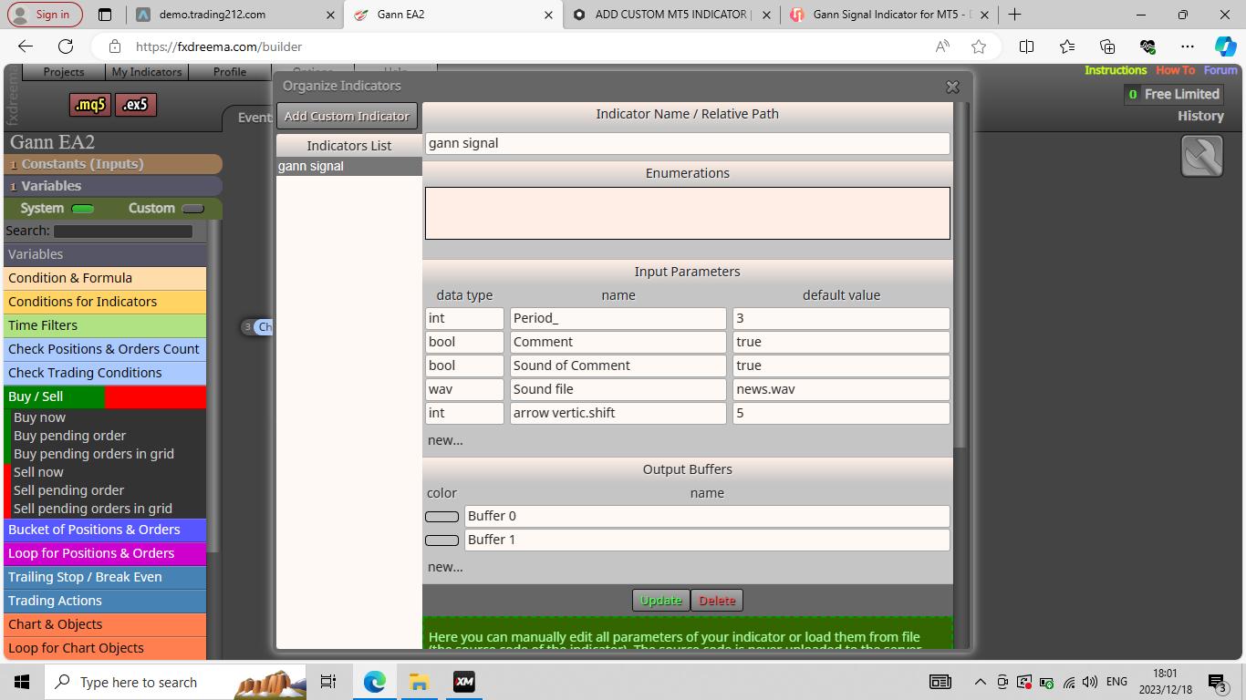Open Projects menu tab
This screenshot has width=1246, height=700.
64,72
